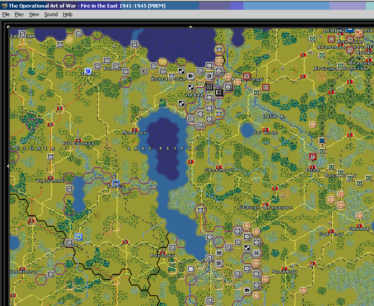Click the map scroll-left arrow on left edge
Screen dimensions: 374x306
pyautogui.click(x=8, y=166)
